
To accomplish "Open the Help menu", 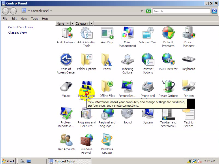I will pyautogui.click(x=45, y=19).
